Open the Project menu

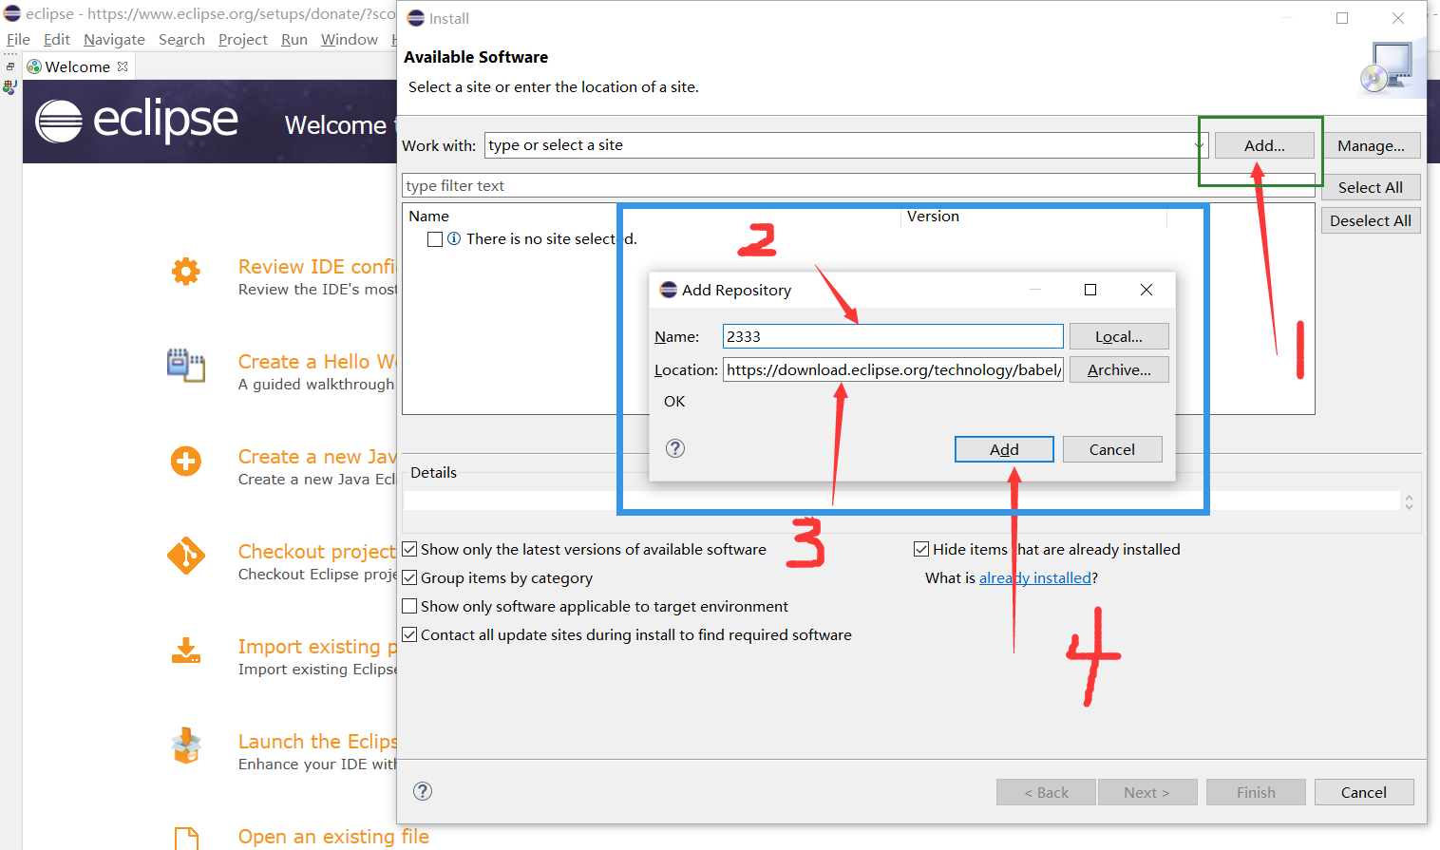[x=243, y=39]
